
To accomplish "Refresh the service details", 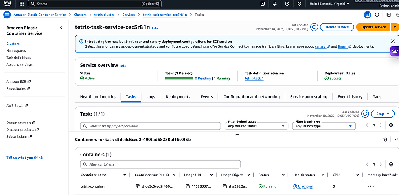I will (314, 27).
